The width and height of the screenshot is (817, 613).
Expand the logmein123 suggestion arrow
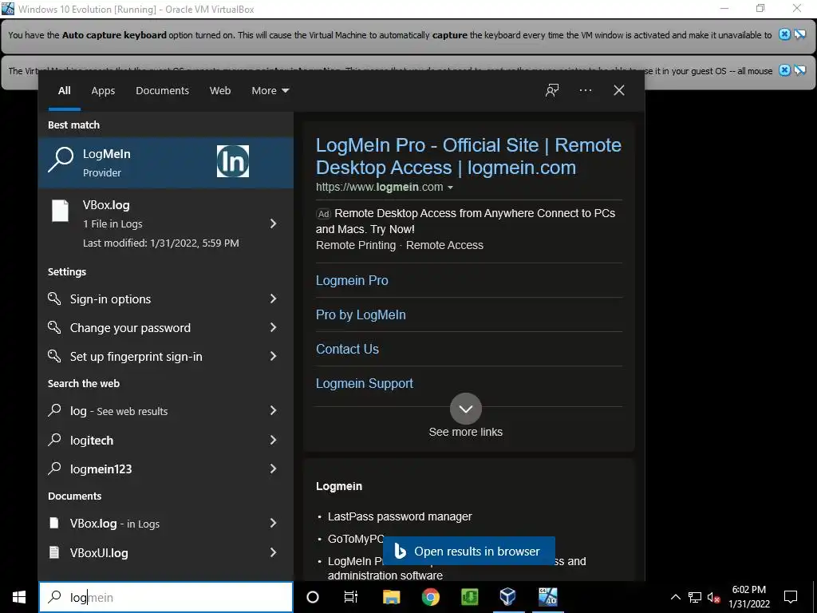point(273,469)
